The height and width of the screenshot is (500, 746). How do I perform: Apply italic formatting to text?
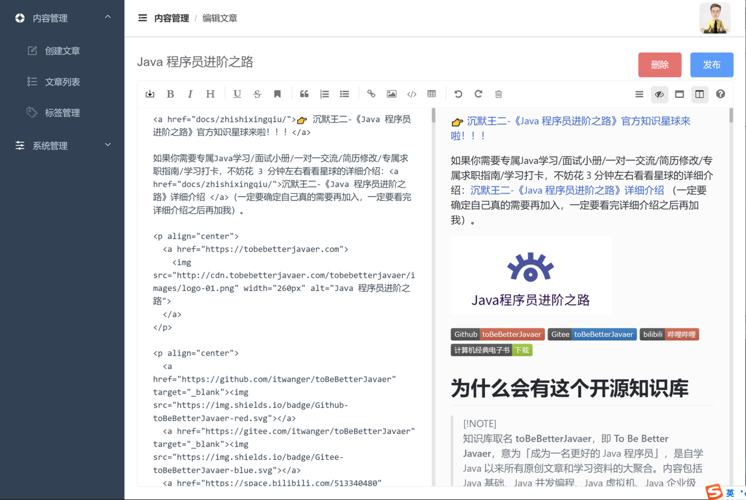(190, 94)
